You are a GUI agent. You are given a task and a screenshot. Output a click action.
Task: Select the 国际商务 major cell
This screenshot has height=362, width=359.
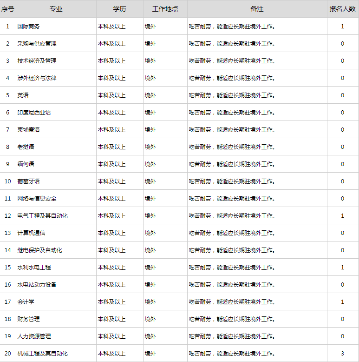click(29, 27)
